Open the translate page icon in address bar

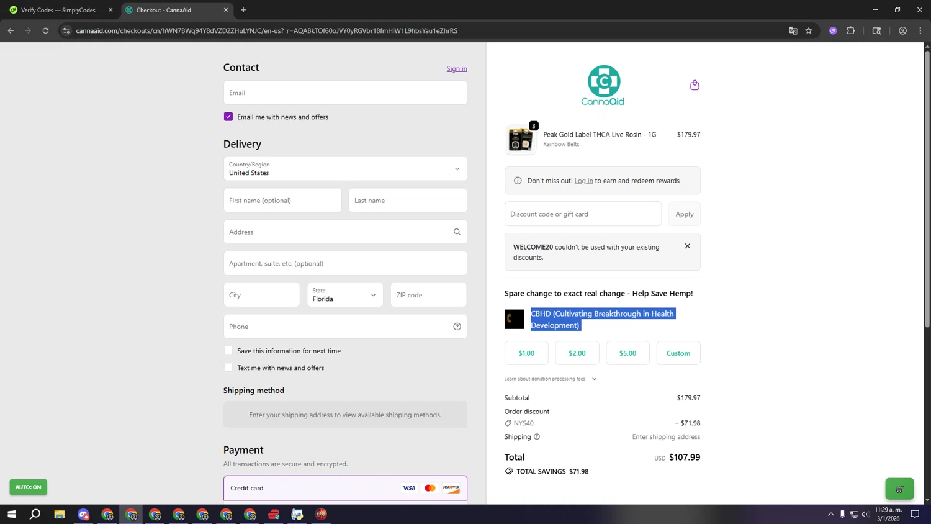pyautogui.click(x=793, y=30)
